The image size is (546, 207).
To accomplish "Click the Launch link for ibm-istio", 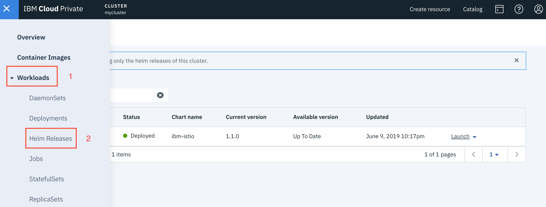I will (x=460, y=136).
